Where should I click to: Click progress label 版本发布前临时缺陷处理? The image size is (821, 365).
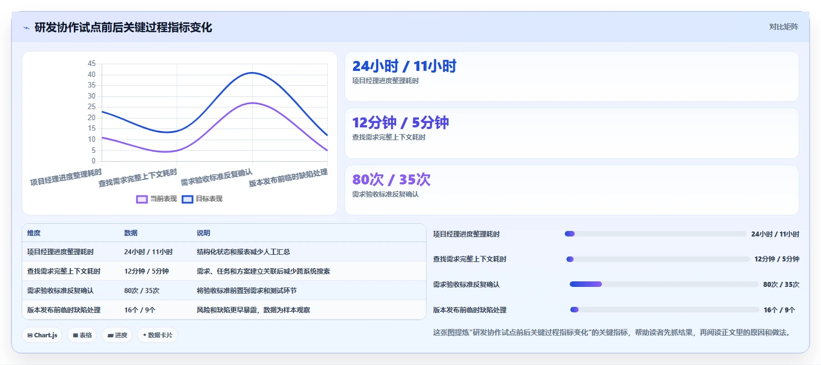click(x=470, y=310)
